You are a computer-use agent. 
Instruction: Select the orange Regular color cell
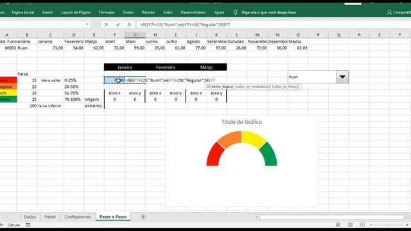8,87
